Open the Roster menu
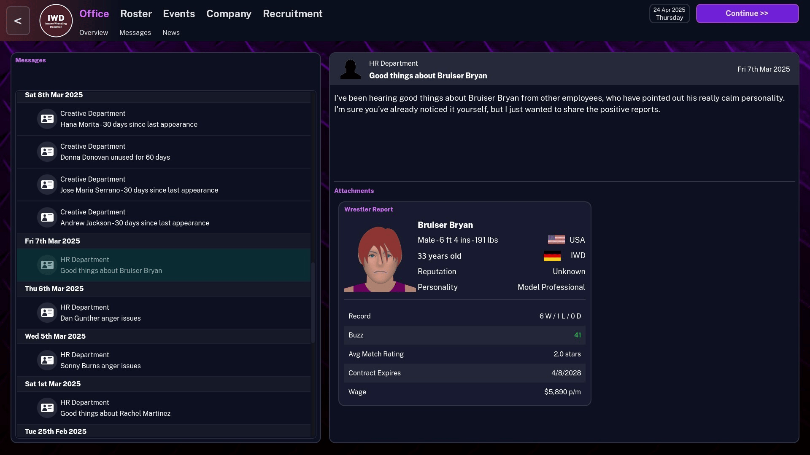The width and height of the screenshot is (810, 455). tap(136, 14)
